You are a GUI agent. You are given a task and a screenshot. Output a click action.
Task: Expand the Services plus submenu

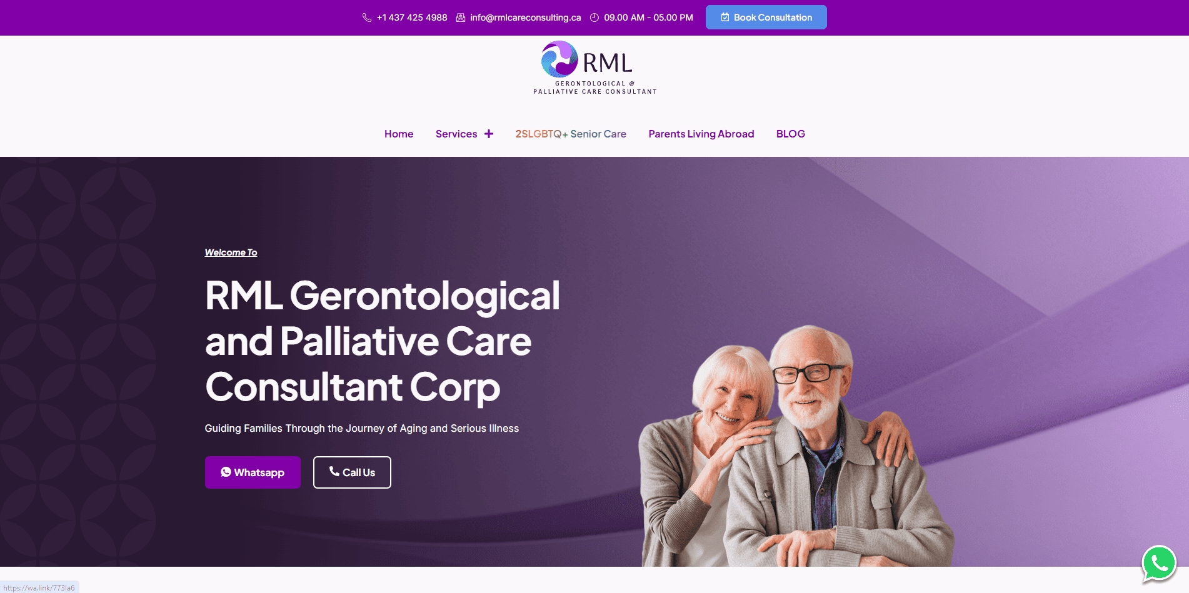[489, 134]
